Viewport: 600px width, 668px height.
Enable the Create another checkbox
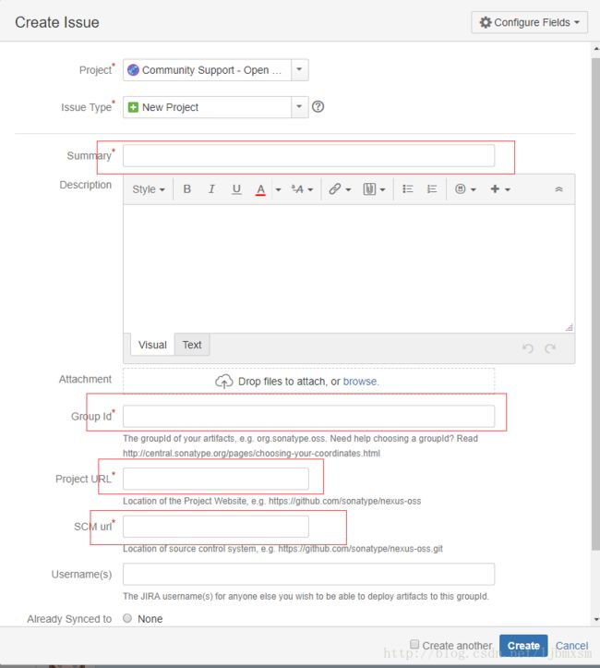pyautogui.click(x=414, y=644)
